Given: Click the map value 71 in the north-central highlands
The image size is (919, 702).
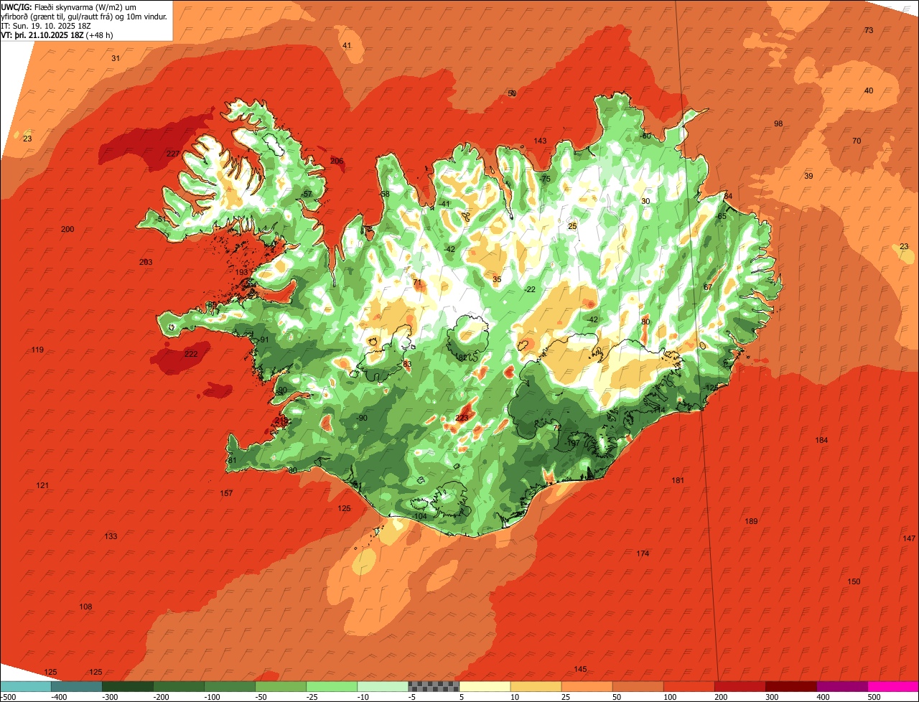Looking at the screenshot, I should (417, 282).
